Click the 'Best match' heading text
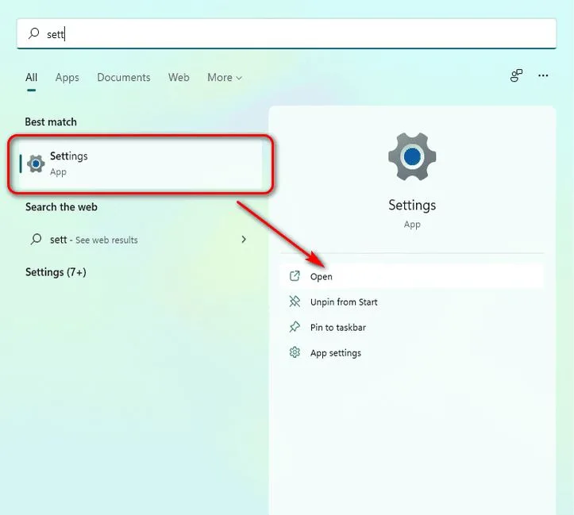Image resolution: width=574 pixels, height=515 pixels. coord(51,121)
